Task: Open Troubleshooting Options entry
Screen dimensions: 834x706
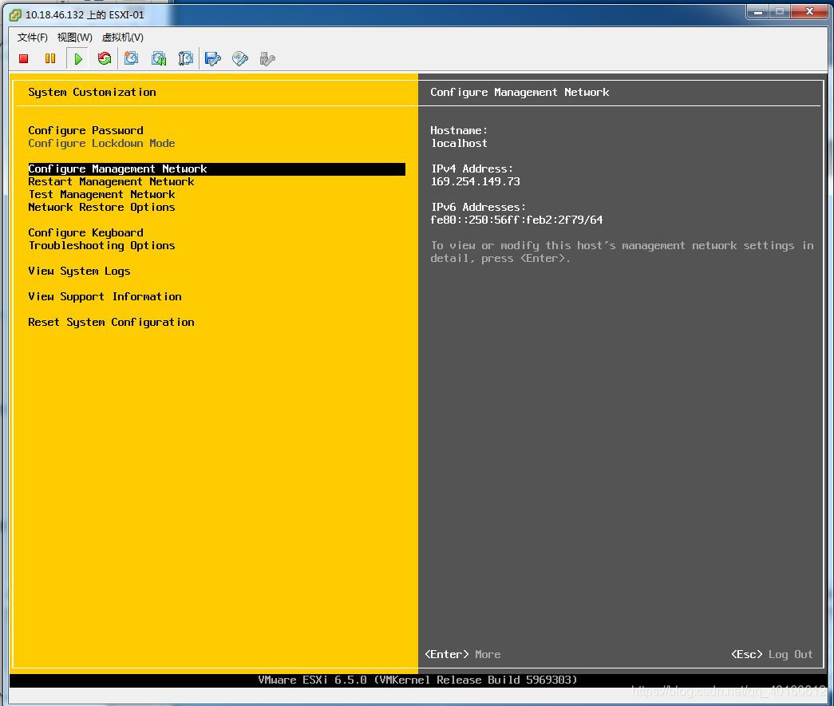Action: [x=101, y=245]
